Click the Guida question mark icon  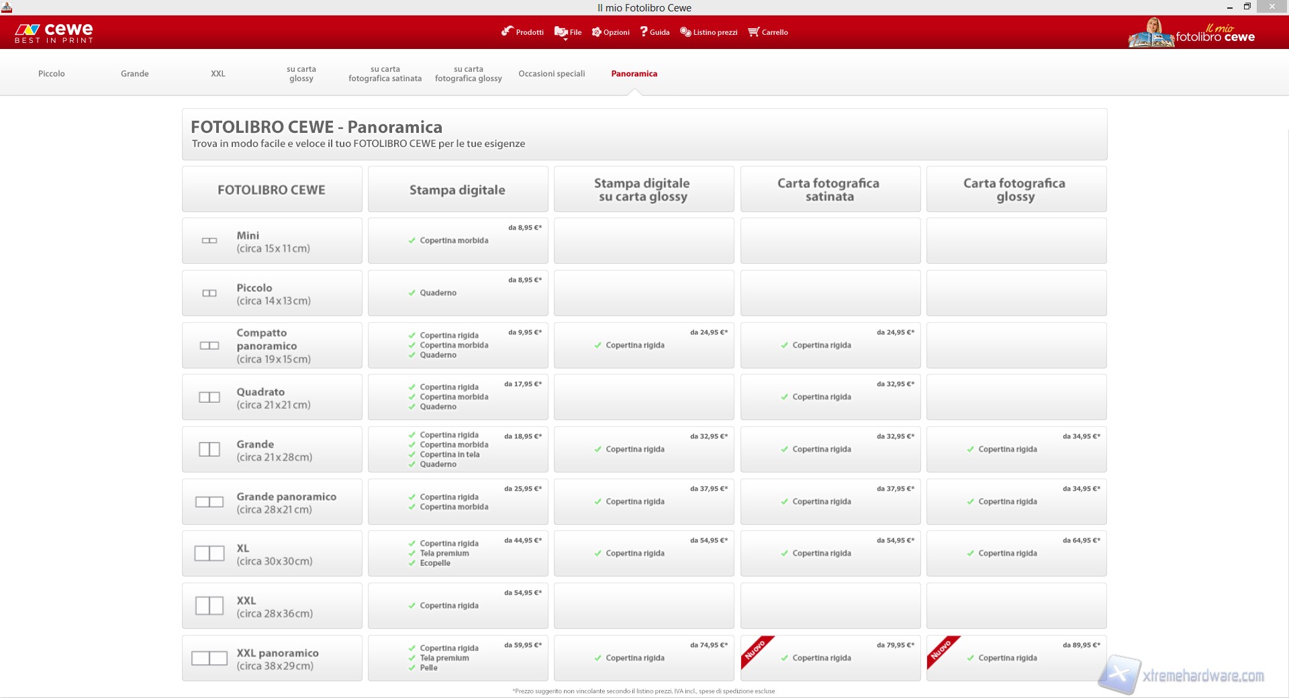tap(644, 32)
